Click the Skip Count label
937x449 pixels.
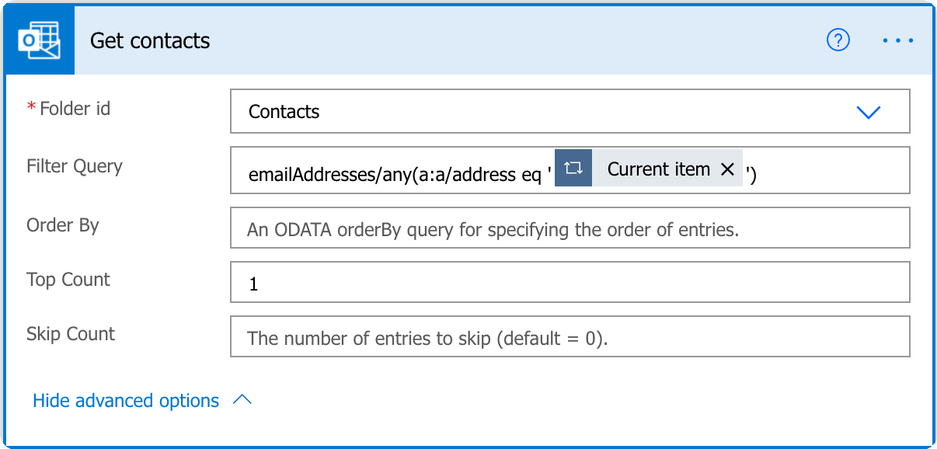coord(71,334)
